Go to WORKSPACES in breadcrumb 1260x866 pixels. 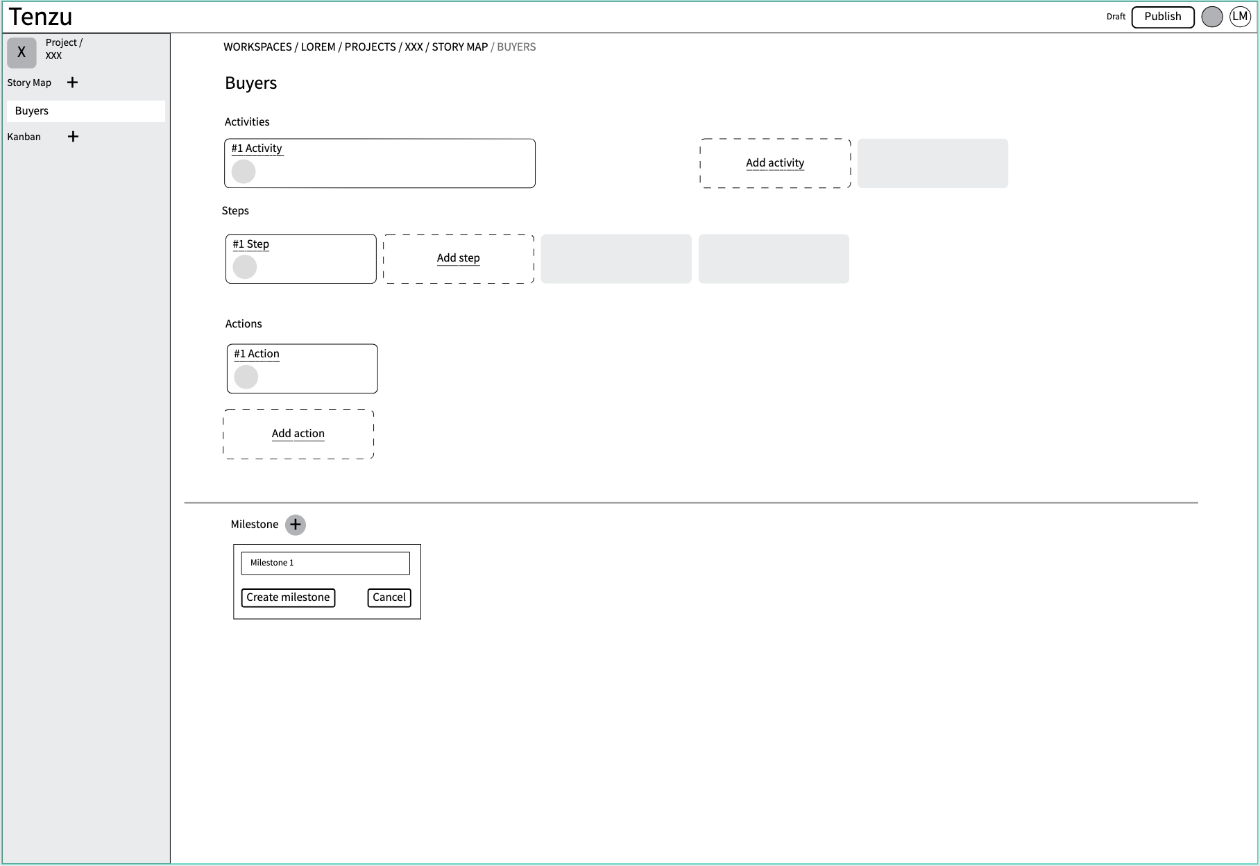pyautogui.click(x=257, y=47)
